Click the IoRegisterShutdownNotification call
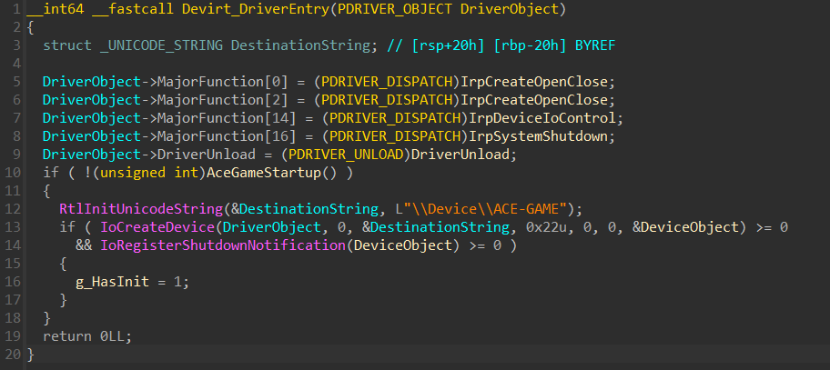The image size is (830, 370). pos(222,245)
